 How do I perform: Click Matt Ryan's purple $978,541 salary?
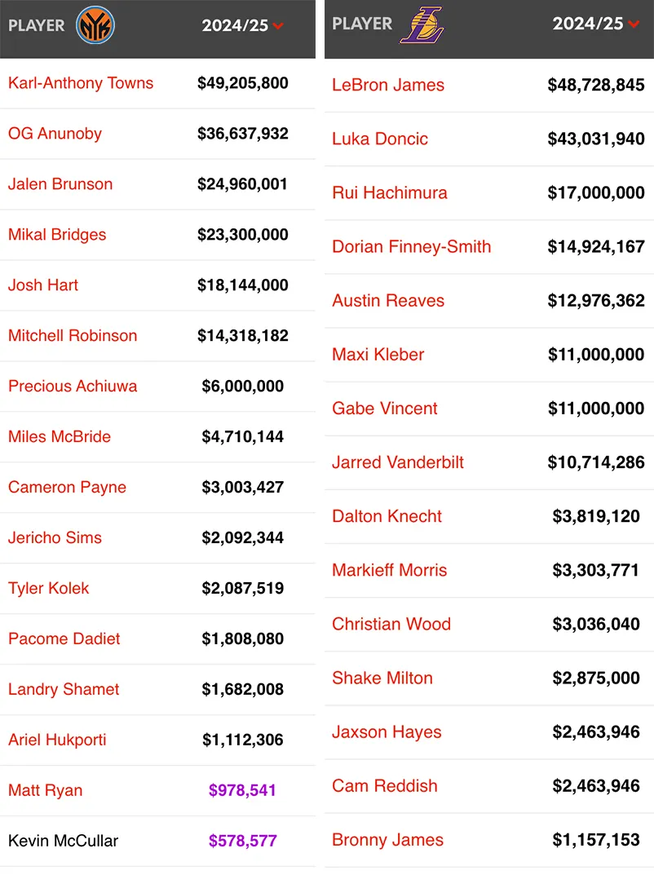(x=243, y=790)
